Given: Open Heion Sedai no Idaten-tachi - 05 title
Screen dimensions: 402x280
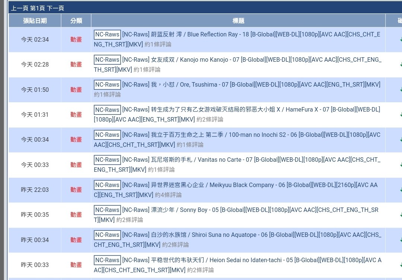Looking at the screenshot, I should point(238,265).
